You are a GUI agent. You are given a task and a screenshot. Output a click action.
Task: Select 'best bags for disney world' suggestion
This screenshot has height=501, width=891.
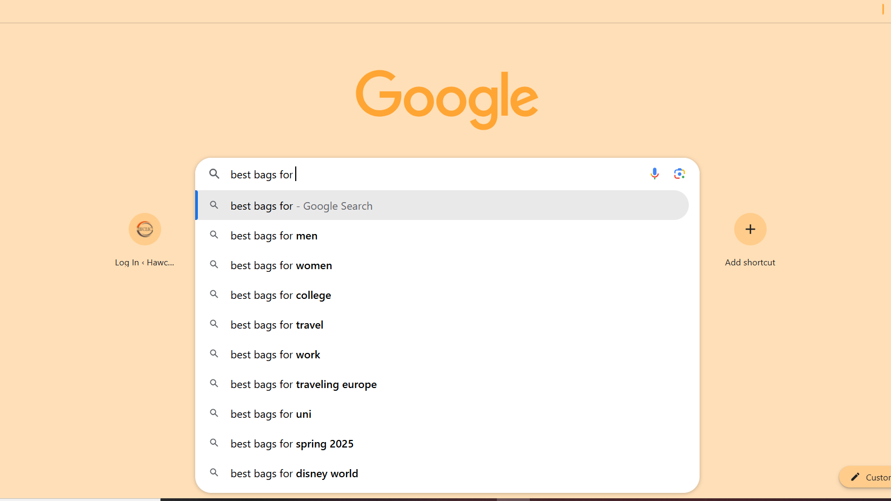pos(442,473)
